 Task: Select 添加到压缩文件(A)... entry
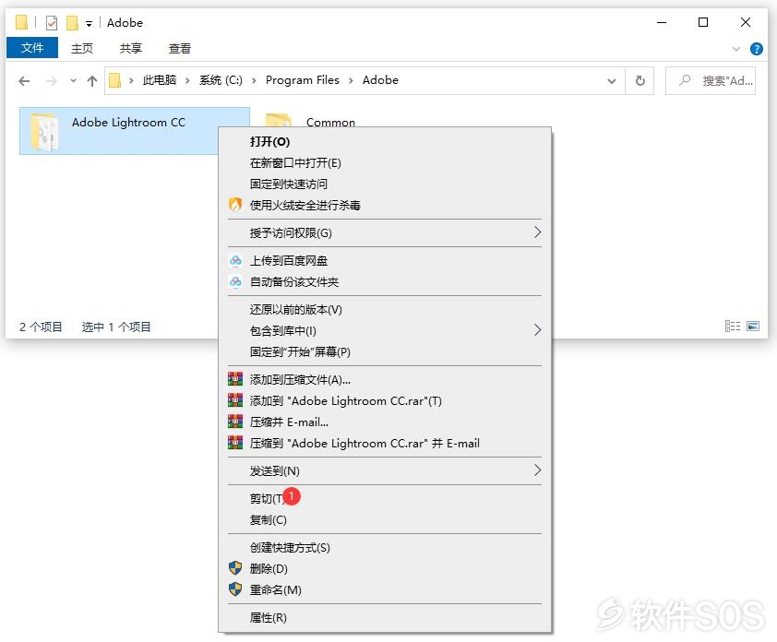pyautogui.click(x=385, y=379)
